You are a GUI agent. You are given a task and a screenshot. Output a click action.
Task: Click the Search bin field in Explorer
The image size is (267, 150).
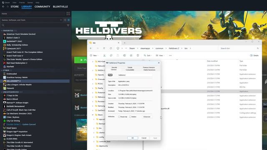coord(239,48)
